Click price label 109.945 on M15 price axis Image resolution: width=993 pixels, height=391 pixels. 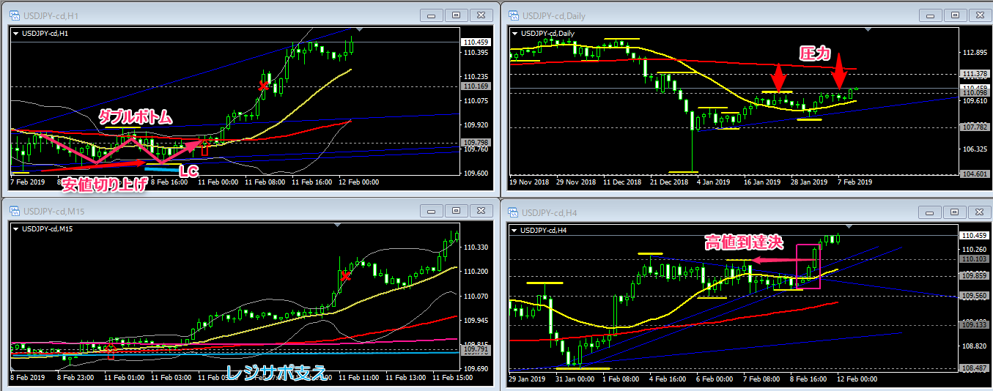(476, 321)
